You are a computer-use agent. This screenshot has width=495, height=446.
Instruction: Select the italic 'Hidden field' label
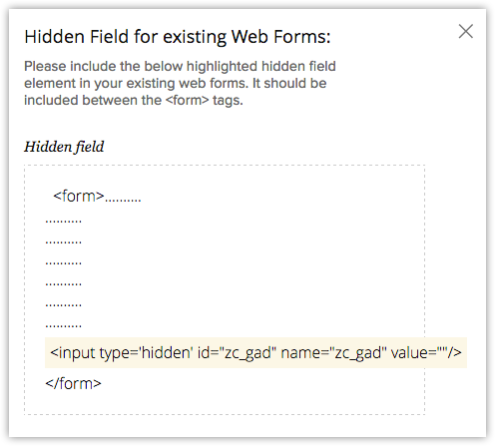[x=64, y=147]
